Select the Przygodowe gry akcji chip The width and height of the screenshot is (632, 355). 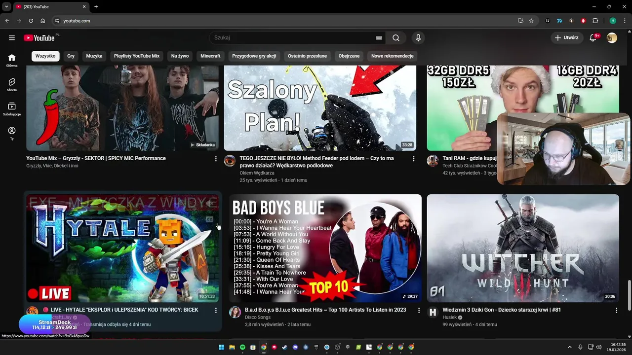254,56
